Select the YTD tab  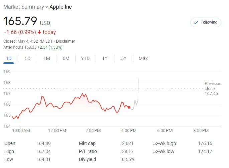[85, 59]
